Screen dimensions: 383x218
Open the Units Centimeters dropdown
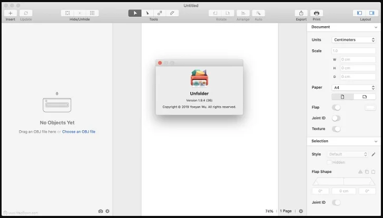[x=353, y=40]
